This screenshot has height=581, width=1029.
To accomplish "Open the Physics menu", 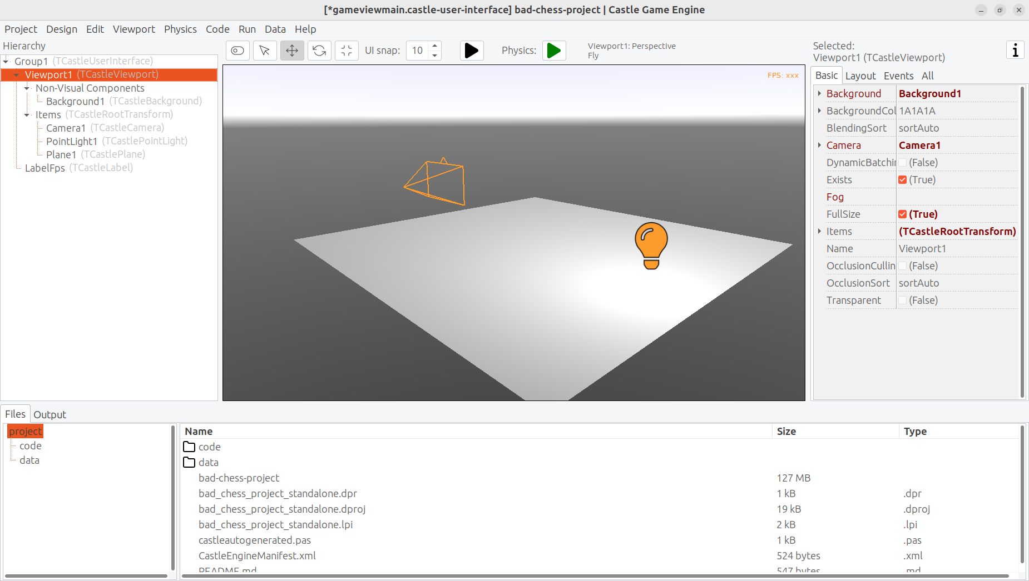I will 180,29.
